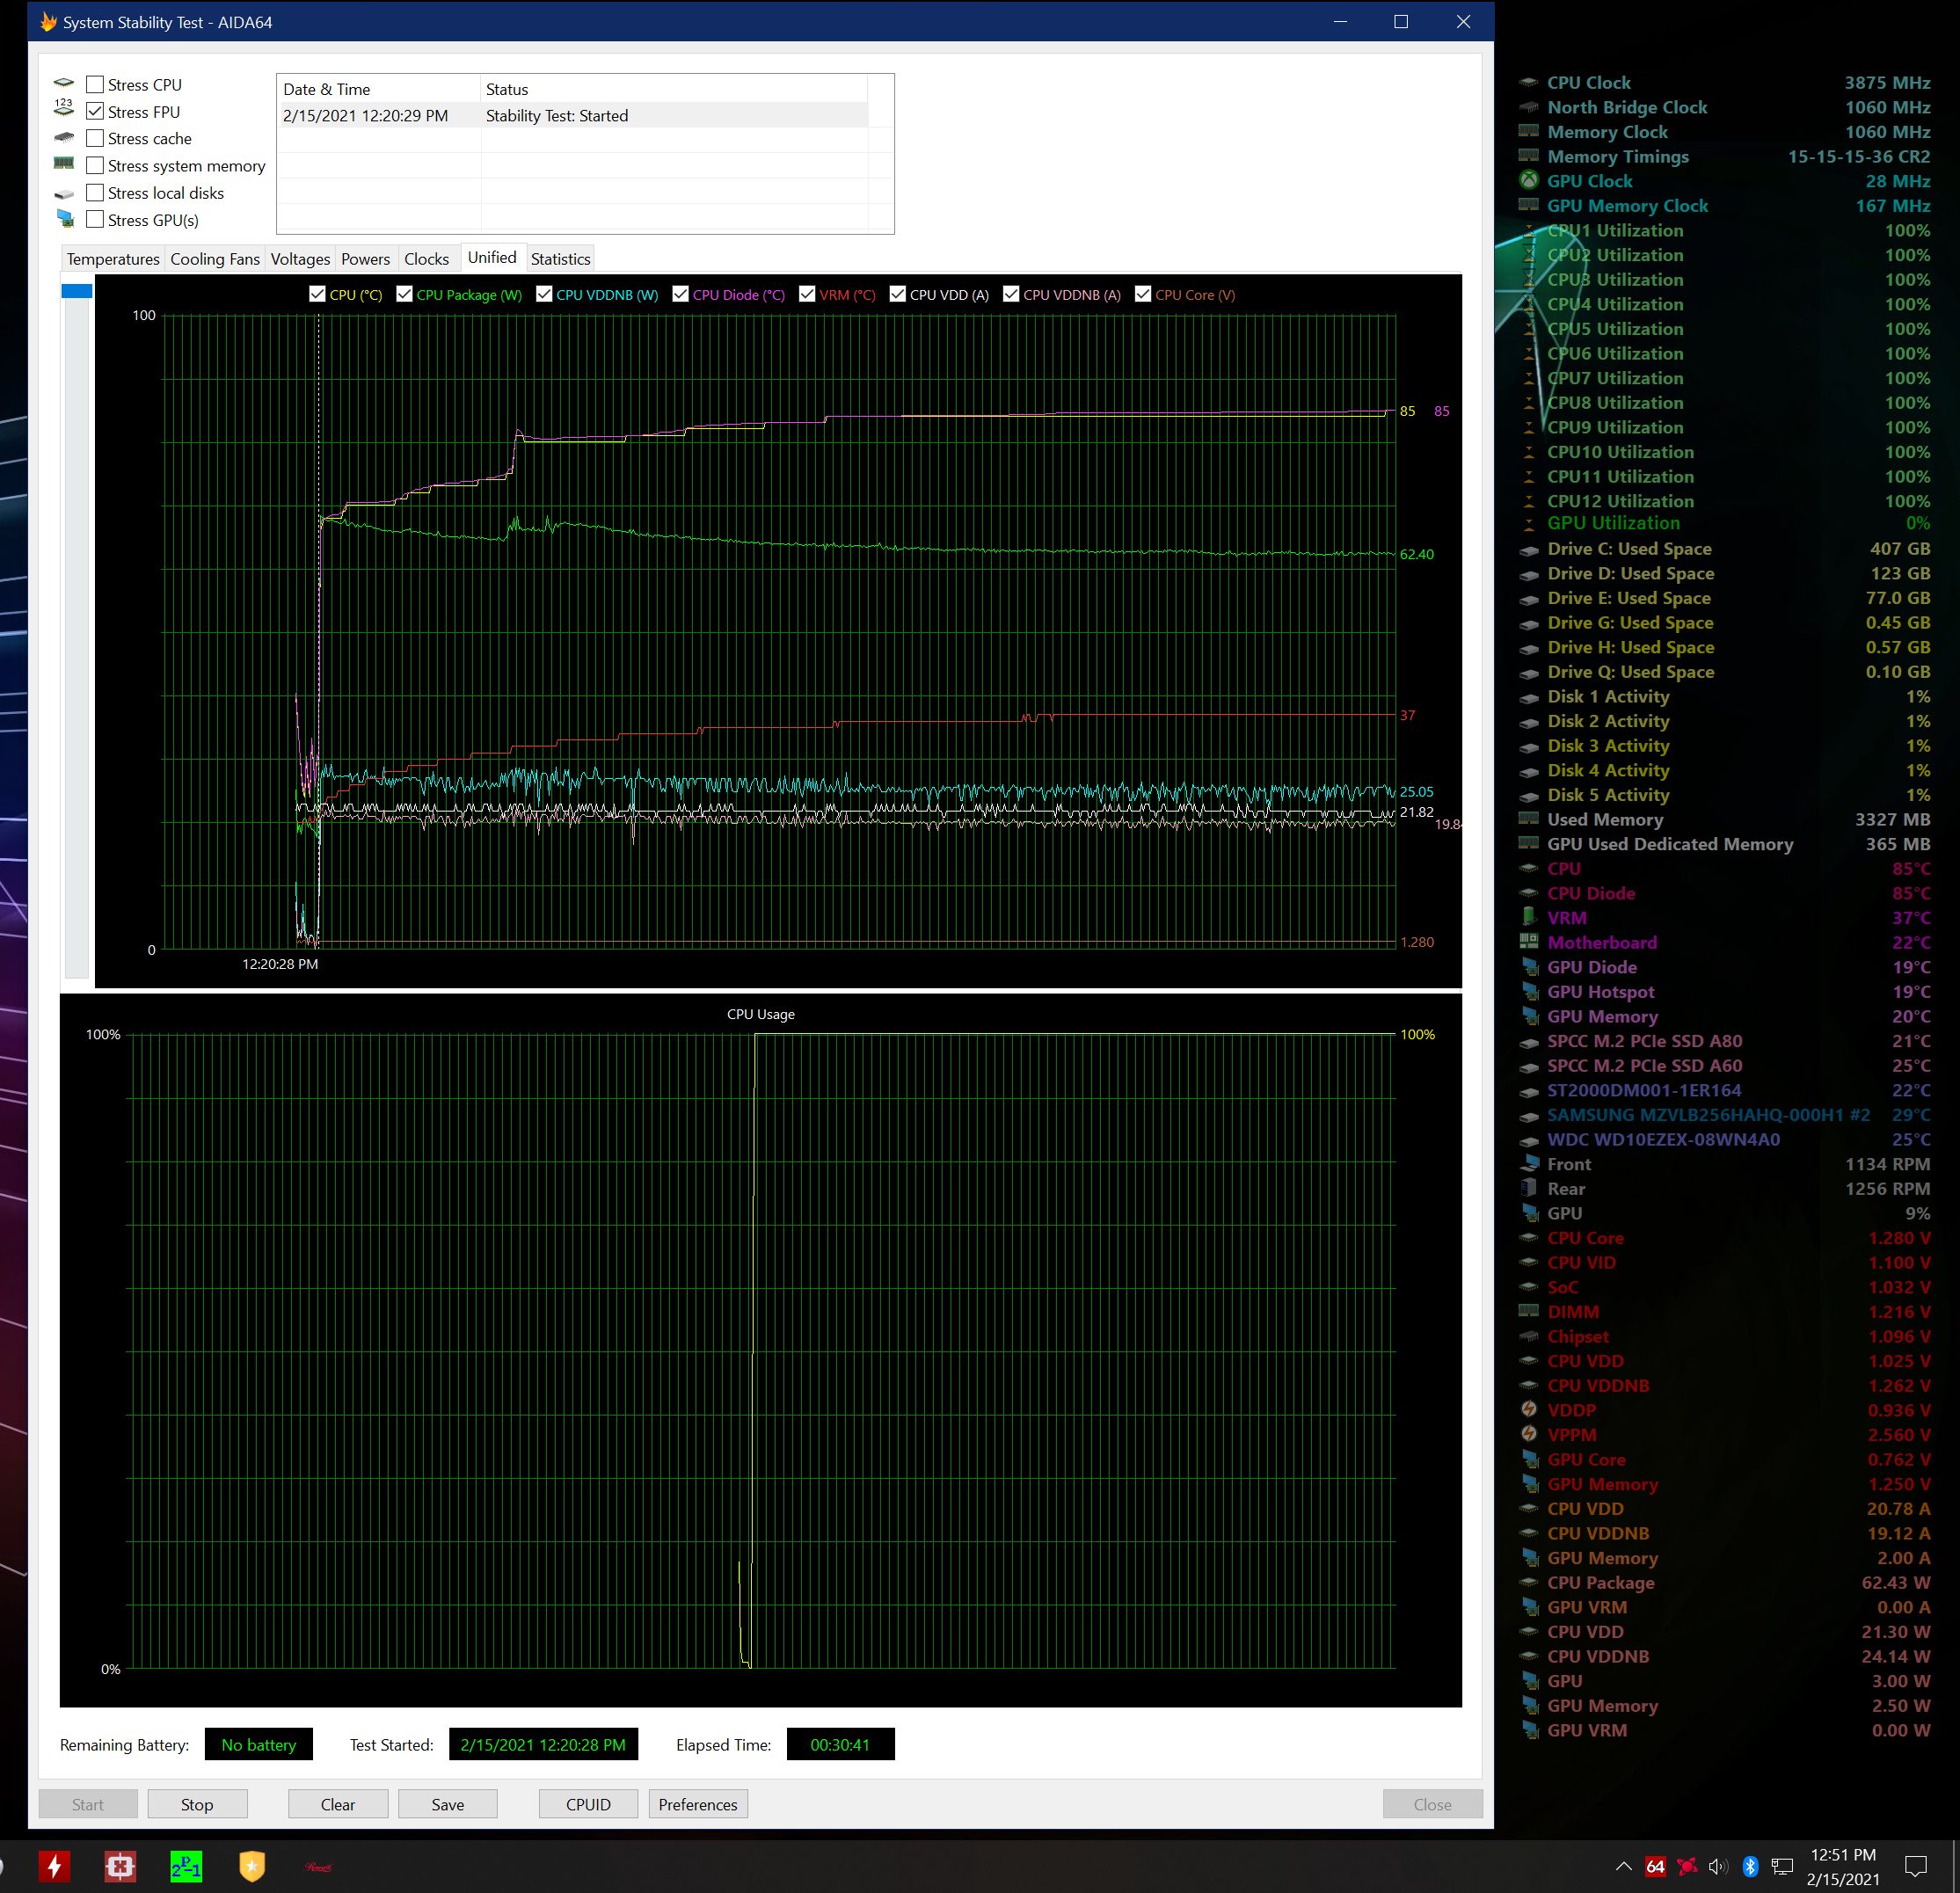Viewport: 1960px width, 1893px height.
Task: Open the Statistics tab
Action: click(560, 259)
